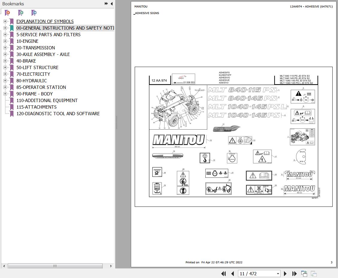
Task: Open 120-DIAGNOSTIC TOOL AND SOFTWARE bookmark
Action: (x=58, y=114)
